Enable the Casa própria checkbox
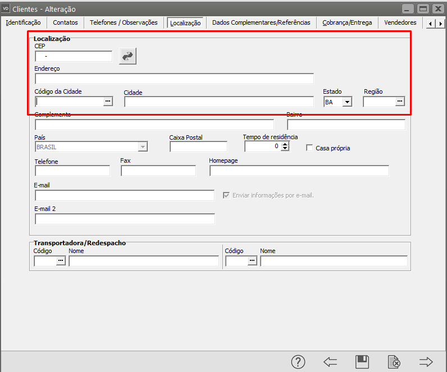 [309, 148]
